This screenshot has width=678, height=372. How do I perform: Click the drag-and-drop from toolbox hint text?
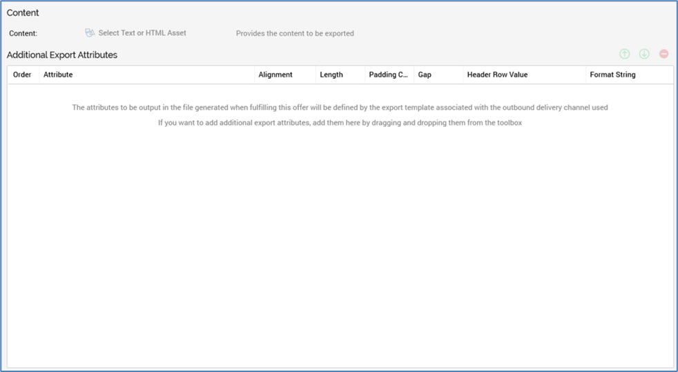click(x=340, y=123)
